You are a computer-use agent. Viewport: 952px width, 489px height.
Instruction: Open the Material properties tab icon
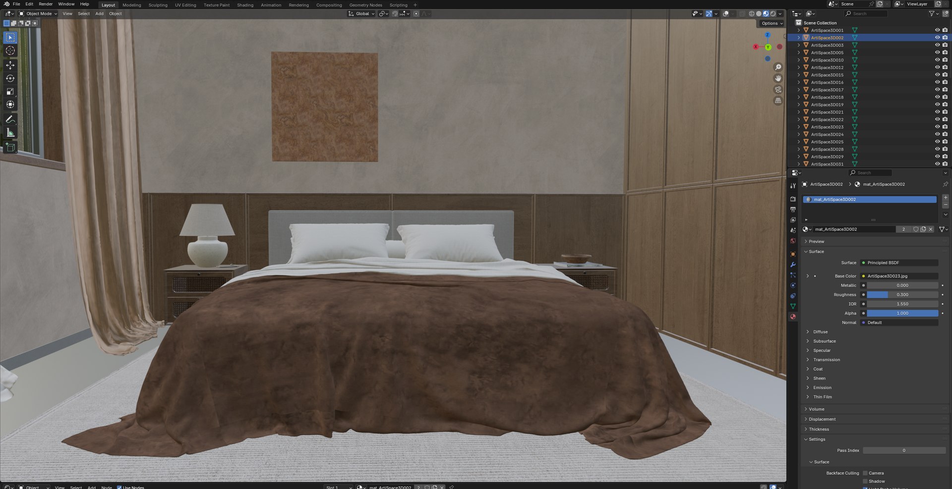click(793, 317)
